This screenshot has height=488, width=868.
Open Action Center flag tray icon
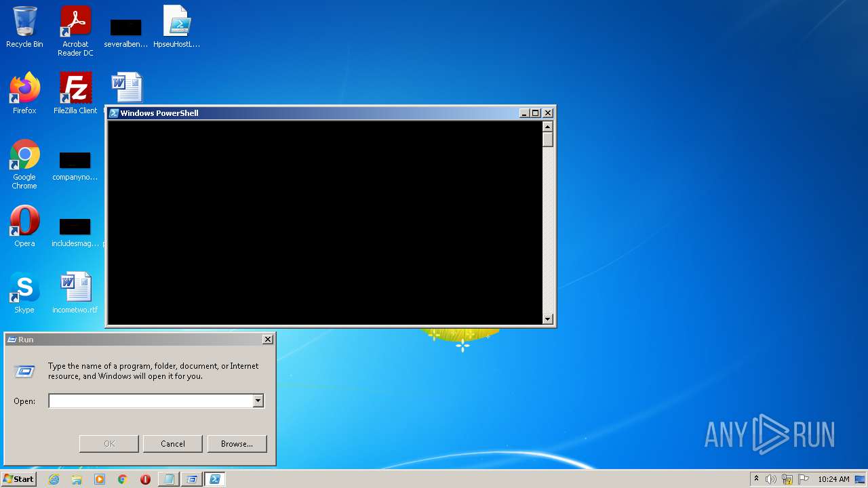(x=804, y=479)
